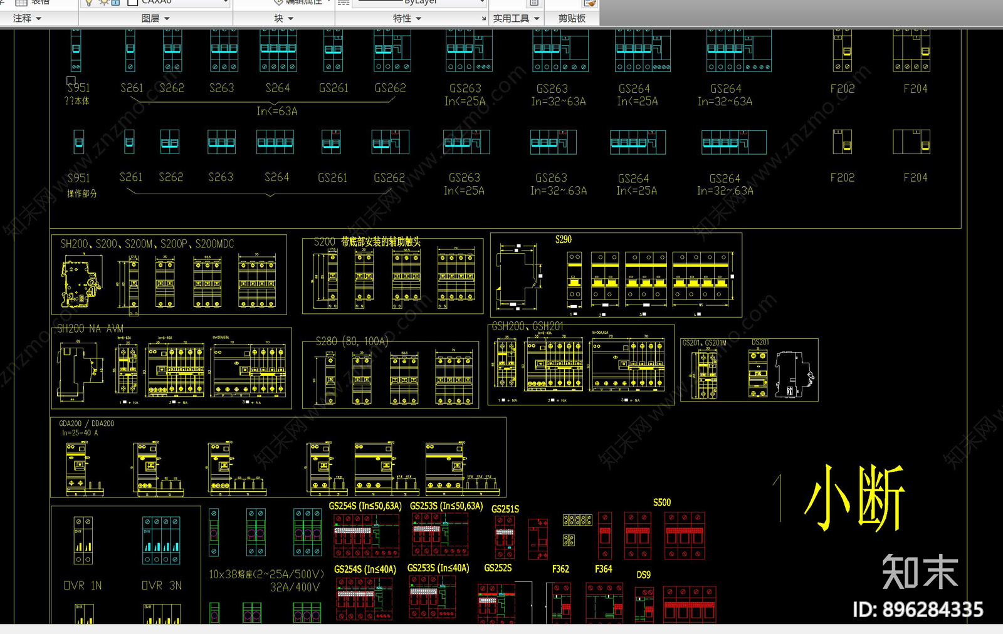Image resolution: width=1003 pixels, height=634 pixels.
Task: Click the GS254S (In≤50,63A) label
Action: coord(365,506)
